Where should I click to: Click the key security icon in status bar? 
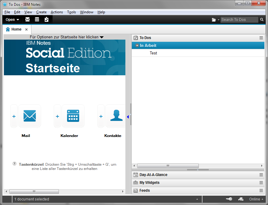(x=229, y=199)
